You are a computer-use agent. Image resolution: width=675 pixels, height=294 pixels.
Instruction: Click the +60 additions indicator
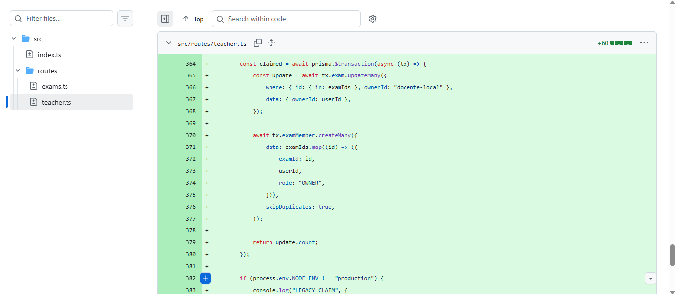coord(603,43)
